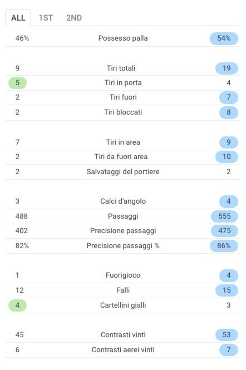The width and height of the screenshot is (246, 370).
Task: Select the ALL stats tab
Action: point(18,18)
